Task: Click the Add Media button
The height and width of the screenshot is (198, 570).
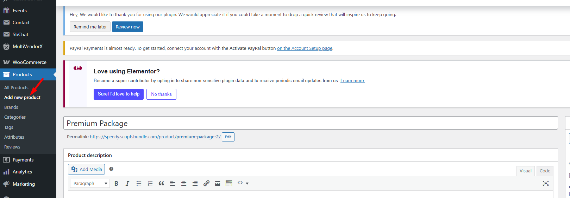Action: pos(86,169)
